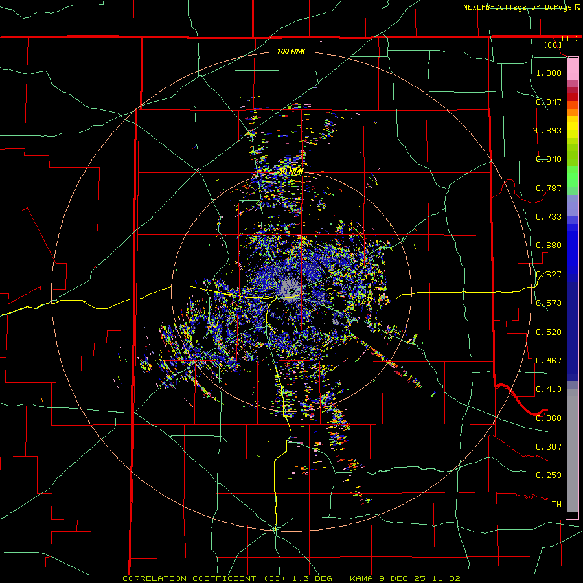Viewport: 583px width, 583px height.
Task: Click the 0.840 scale value
Action: pyautogui.click(x=549, y=159)
